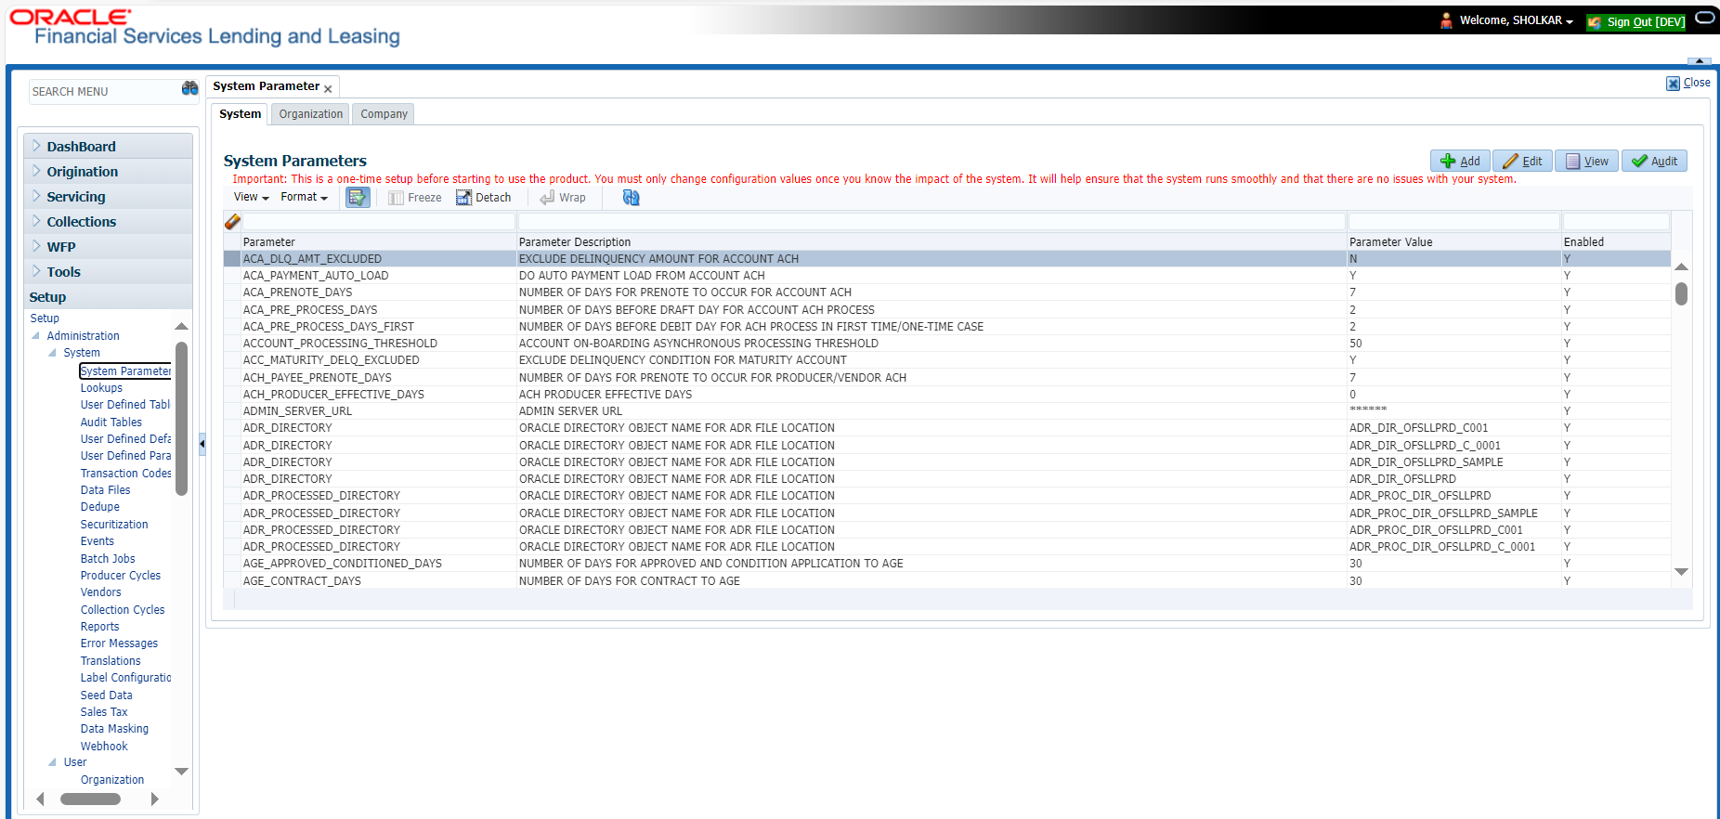Image resolution: width=1720 pixels, height=819 pixels.
Task: Open the View menu dropdown
Action: [251, 197]
